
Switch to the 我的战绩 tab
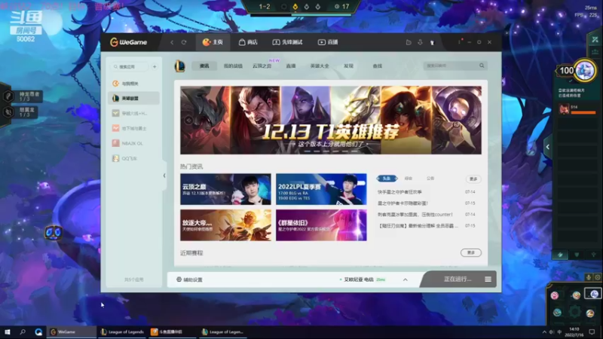pos(233,66)
